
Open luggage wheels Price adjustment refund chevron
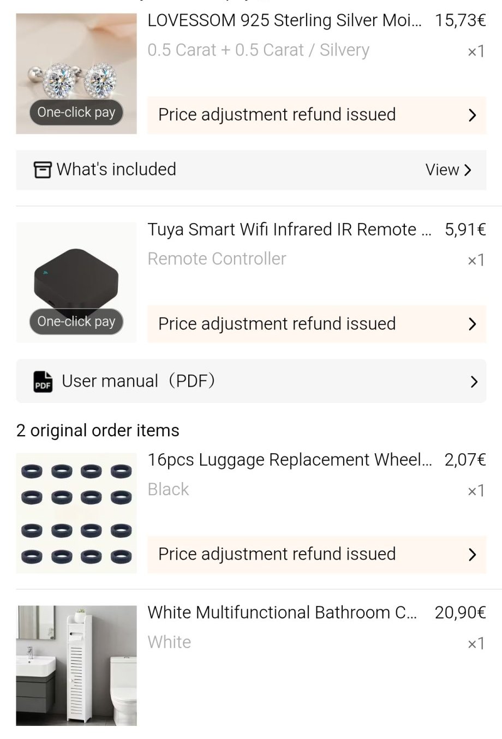[472, 555]
